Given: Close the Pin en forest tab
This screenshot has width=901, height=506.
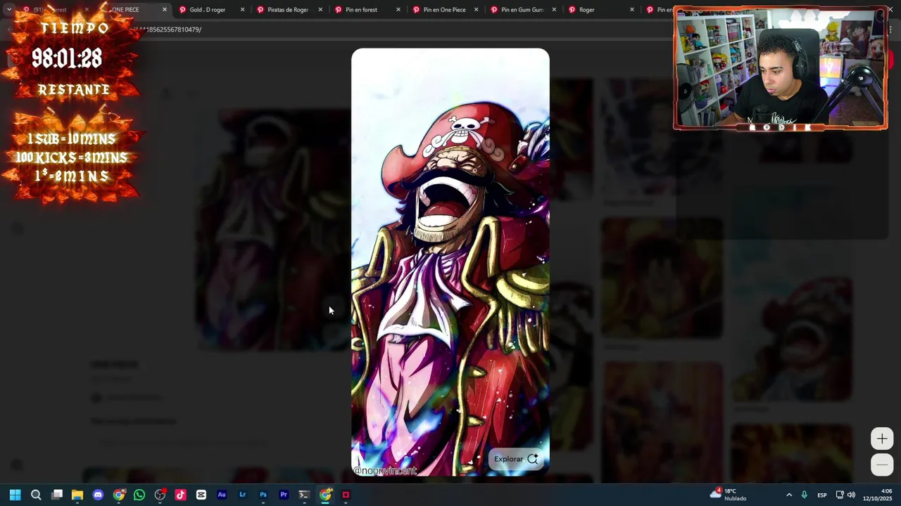Looking at the screenshot, I should (x=398, y=10).
